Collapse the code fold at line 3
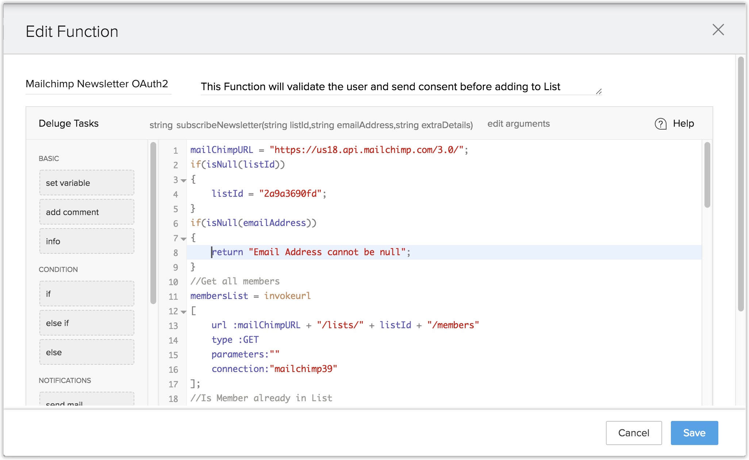The height and width of the screenshot is (460, 749). (184, 180)
